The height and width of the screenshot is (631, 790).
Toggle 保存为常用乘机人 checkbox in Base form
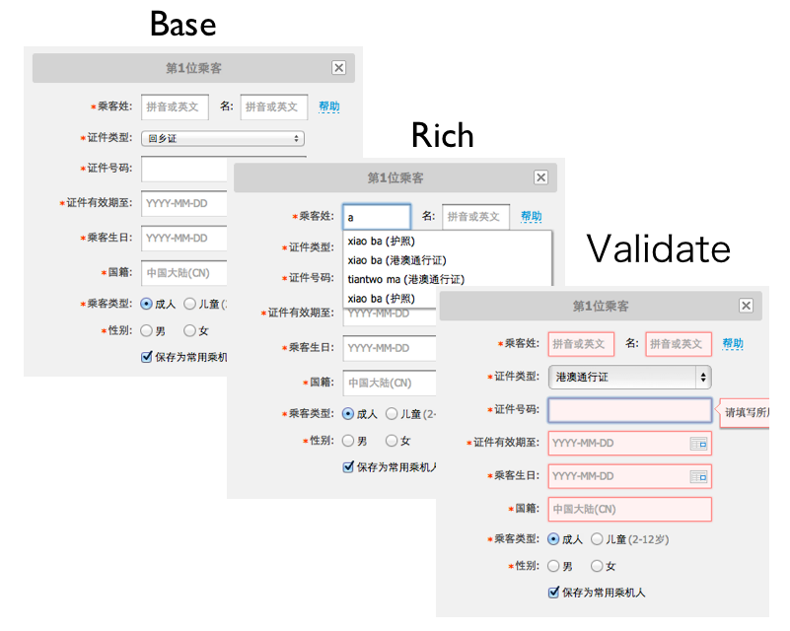coord(147,357)
